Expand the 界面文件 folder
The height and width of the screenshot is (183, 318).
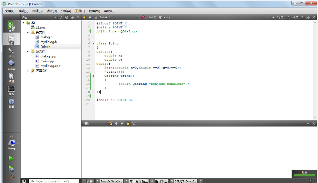28,70
